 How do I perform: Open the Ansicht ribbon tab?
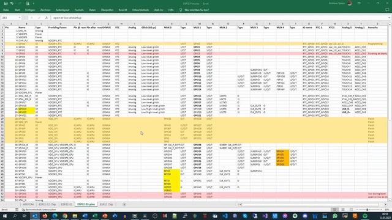123,10
